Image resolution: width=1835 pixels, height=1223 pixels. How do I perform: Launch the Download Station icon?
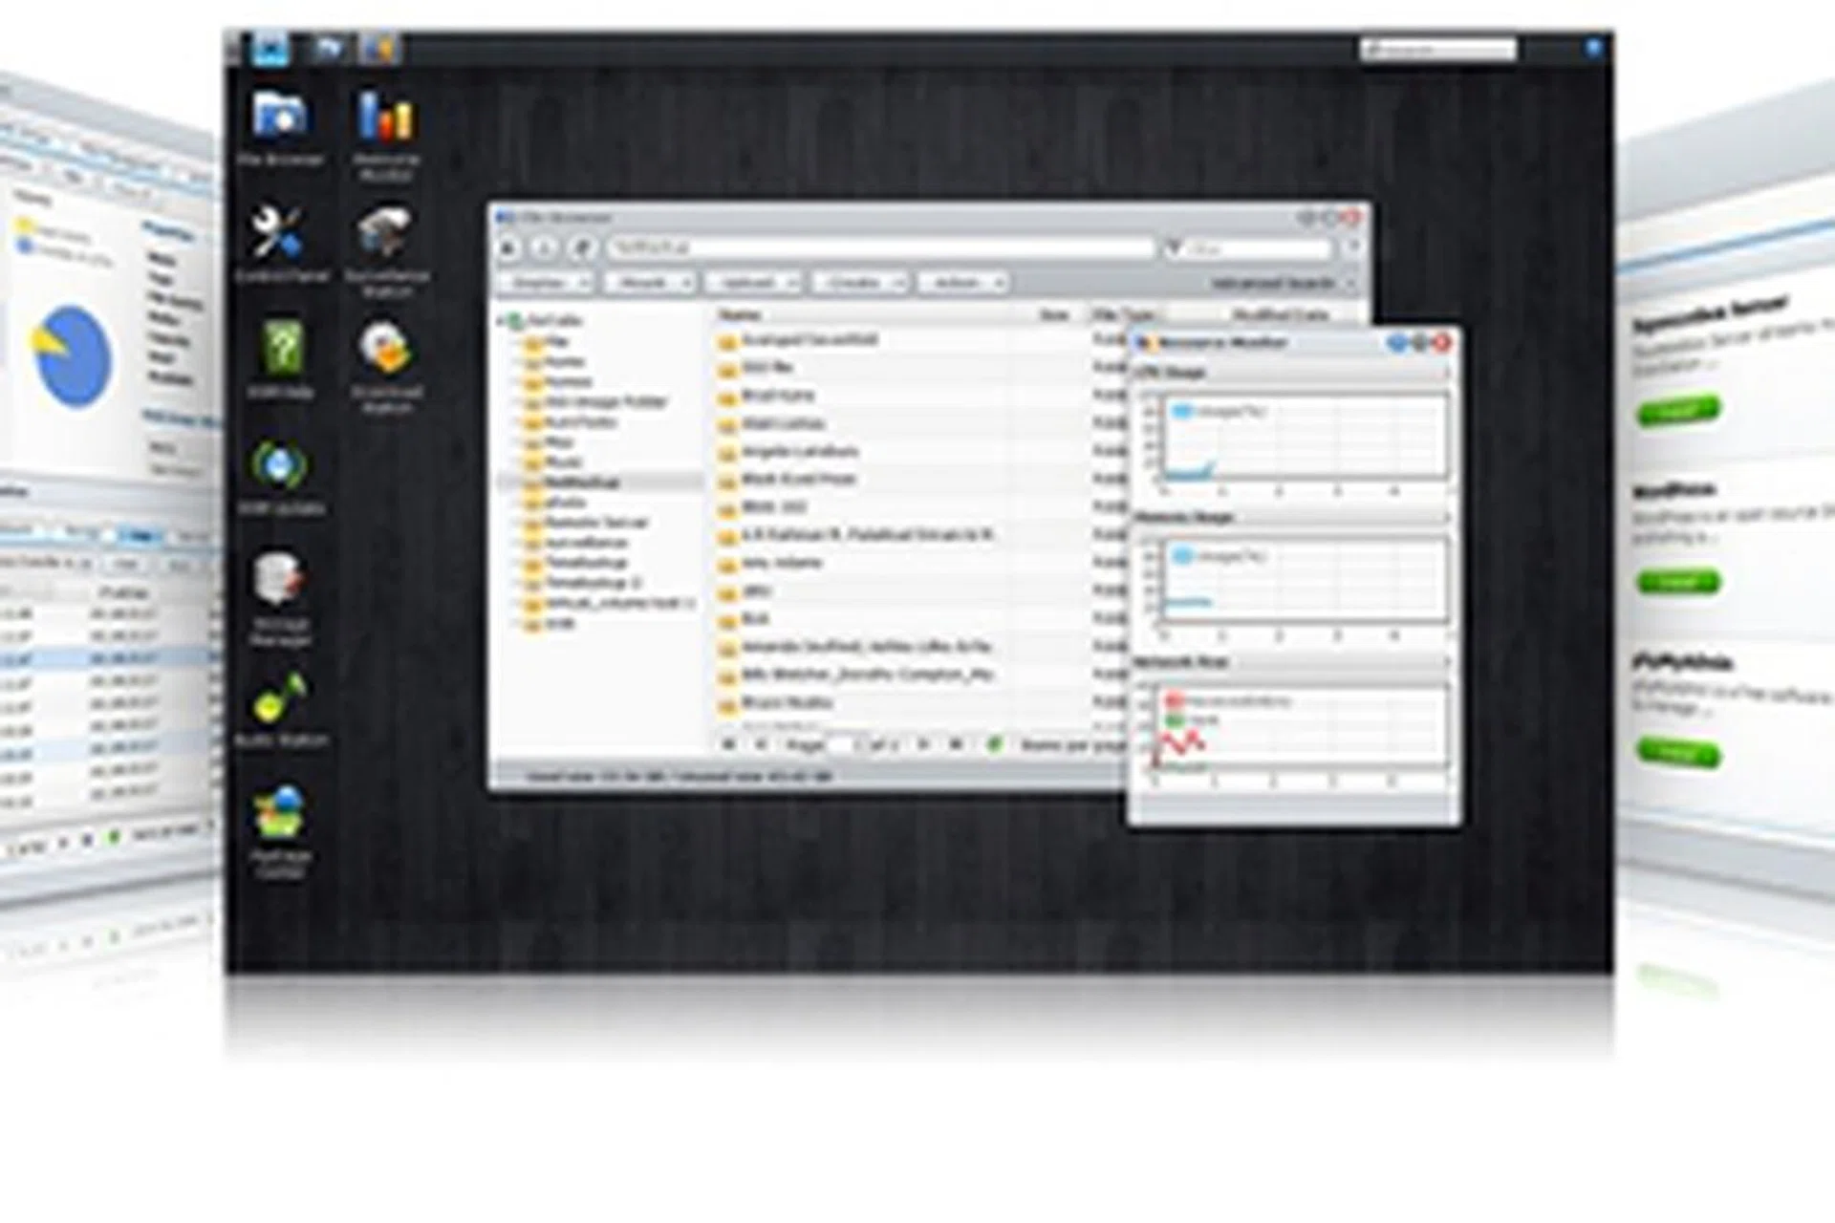pos(385,350)
